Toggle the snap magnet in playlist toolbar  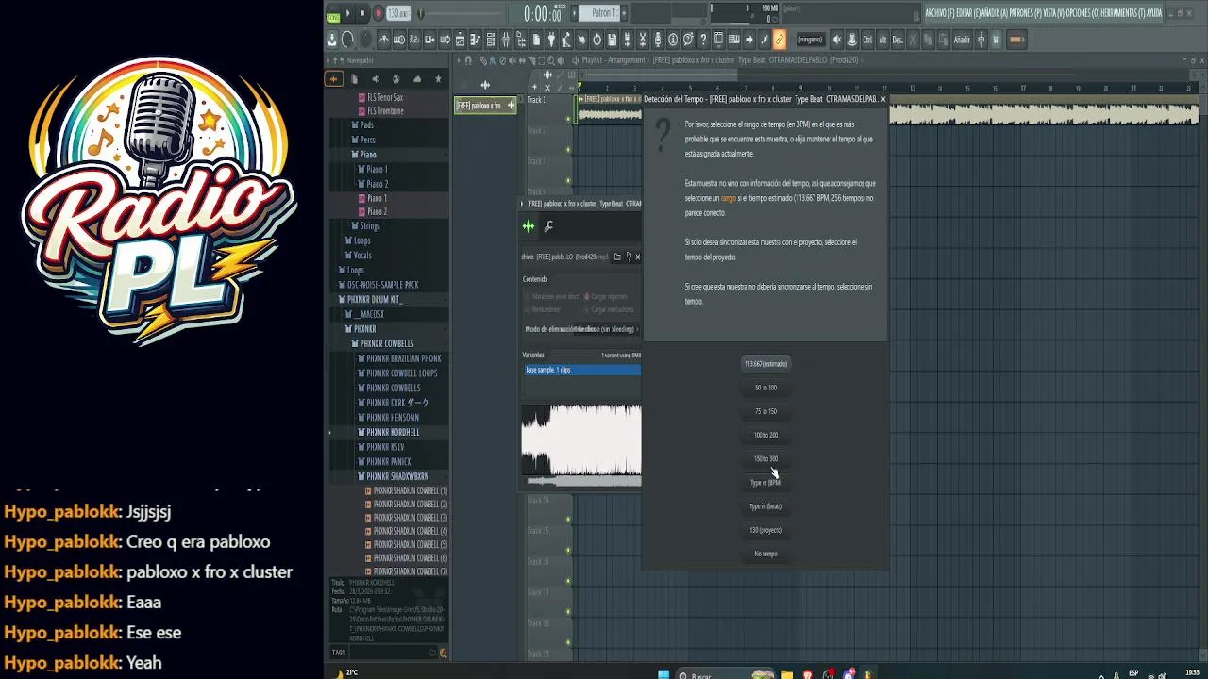(468, 60)
